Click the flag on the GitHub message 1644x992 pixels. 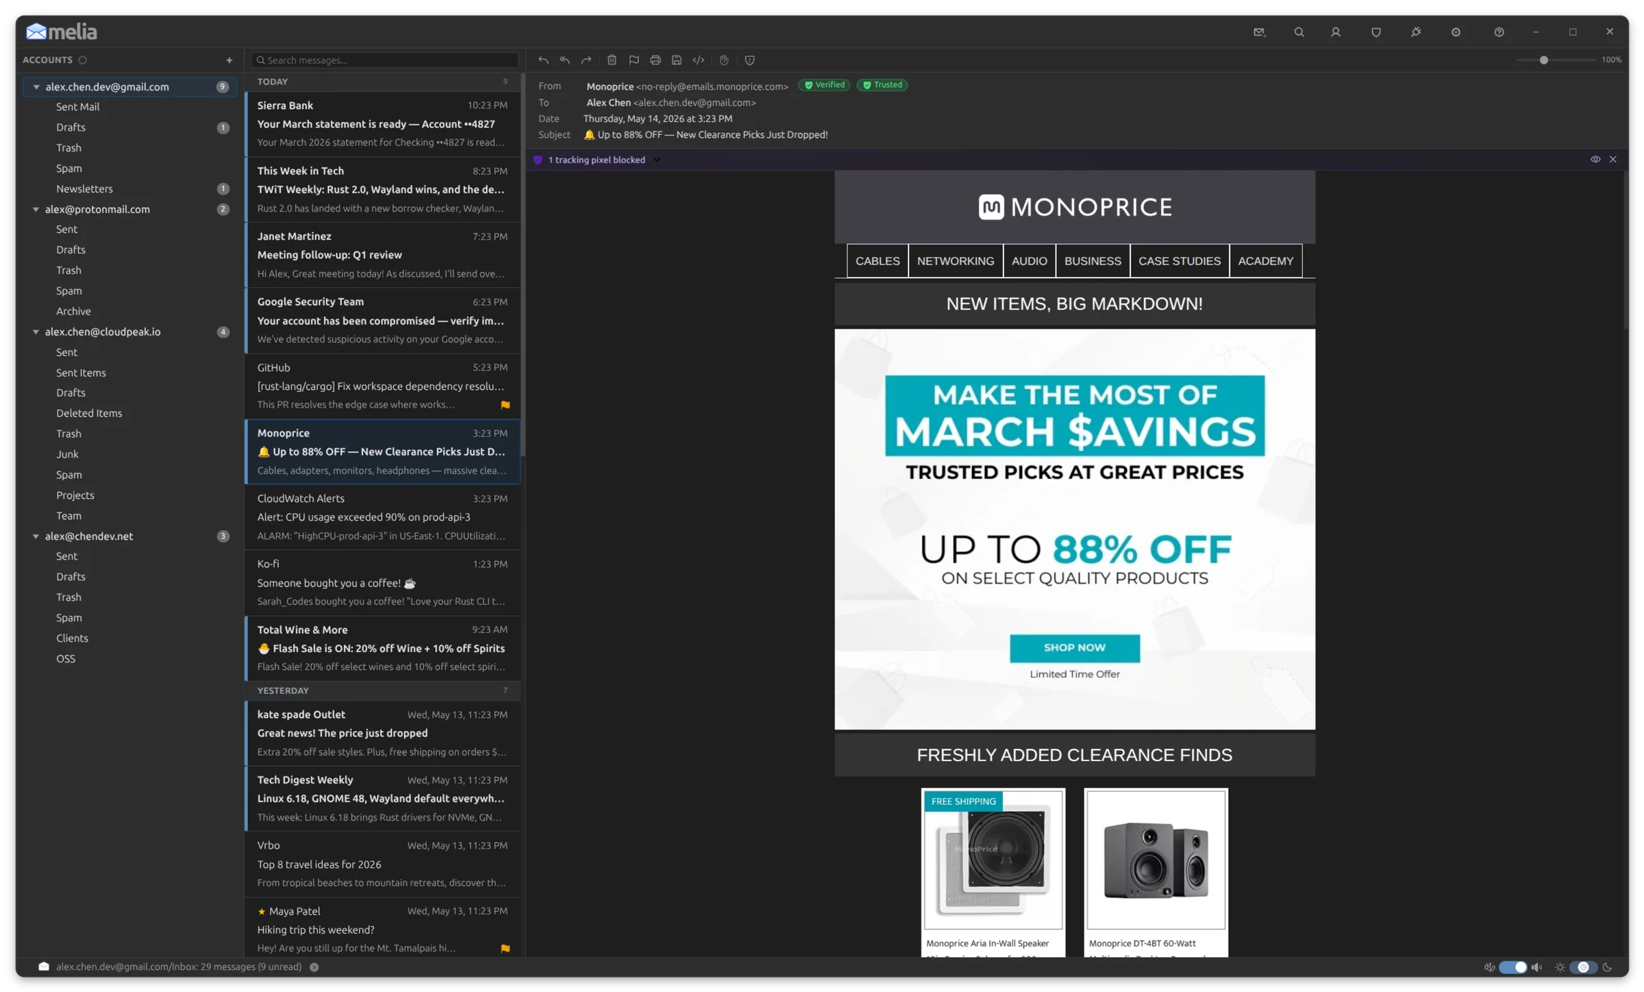coord(506,405)
